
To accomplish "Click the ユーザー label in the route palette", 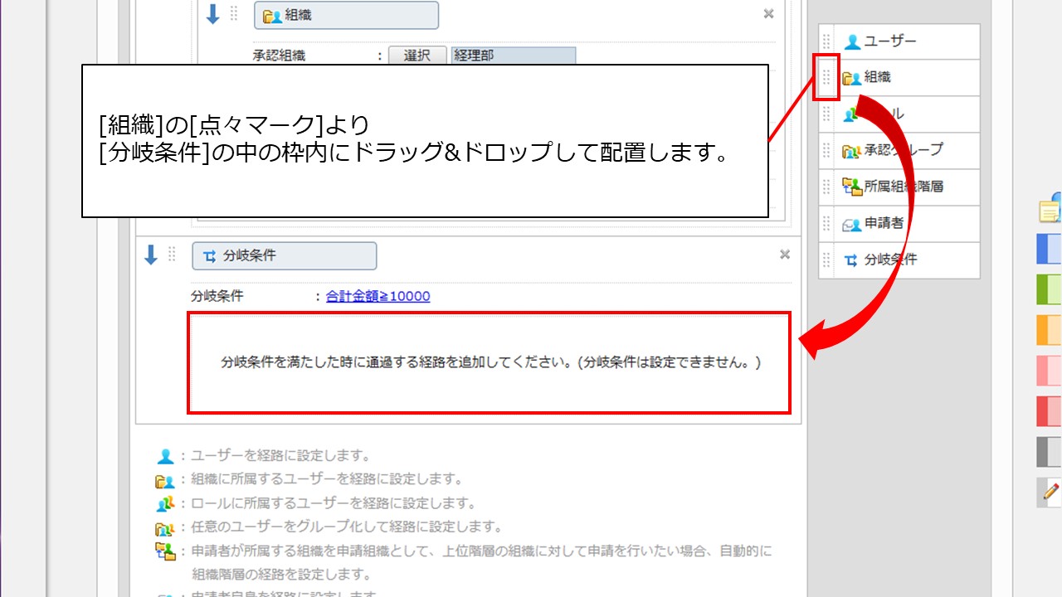I will pyautogui.click(x=890, y=41).
